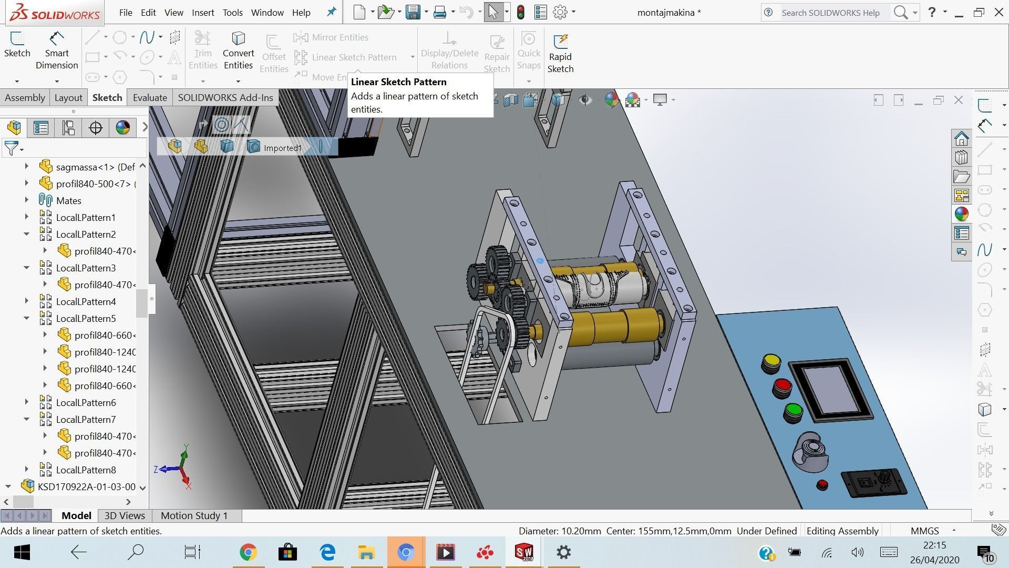This screenshot has width=1009, height=568.
Task: Click Linear Sketch Pattern button
Action: click(345, 57)
